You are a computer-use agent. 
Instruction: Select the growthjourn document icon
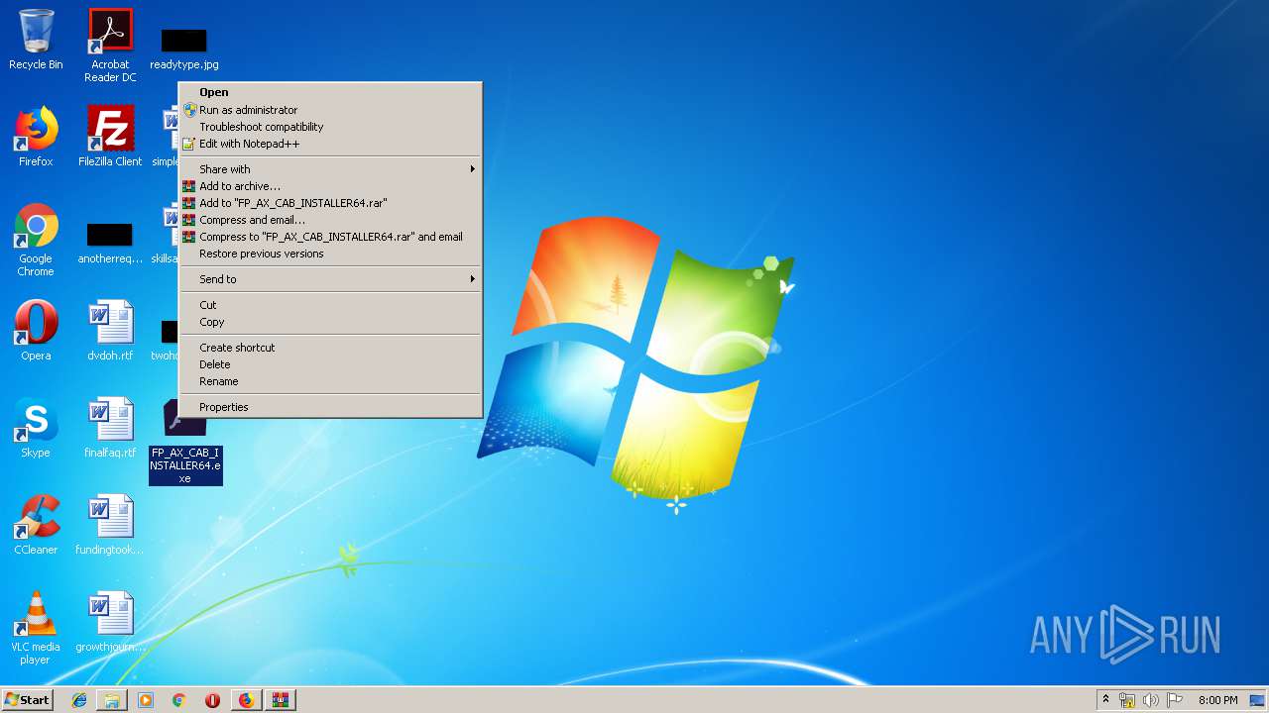(110, 622)
